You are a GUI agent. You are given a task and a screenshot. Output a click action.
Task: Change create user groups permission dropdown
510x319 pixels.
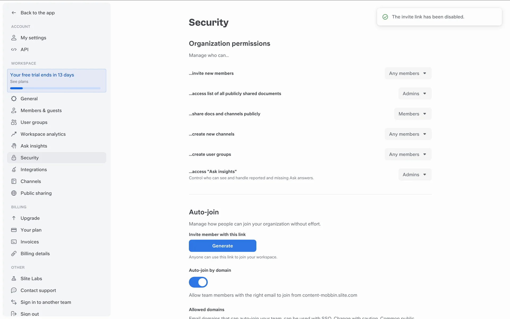pyautogui.click(x=408, y=154)
